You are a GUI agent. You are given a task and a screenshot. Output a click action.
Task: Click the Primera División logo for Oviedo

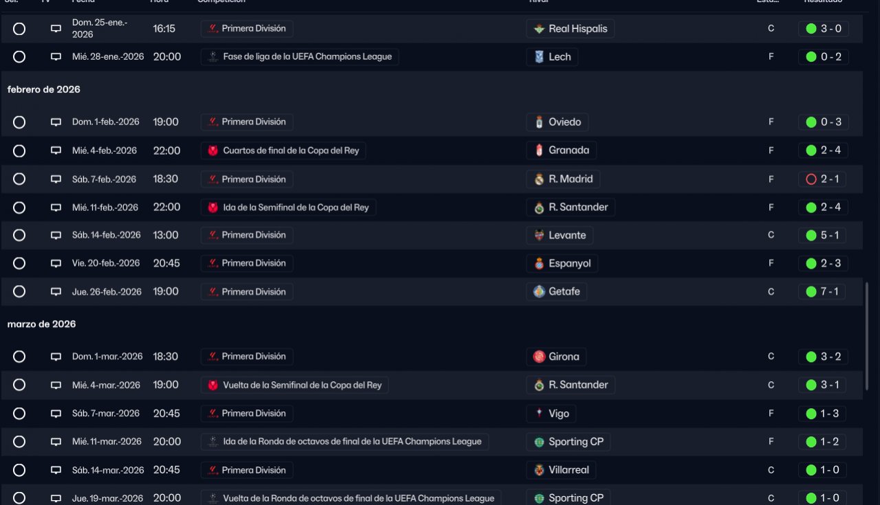[213, 122]
